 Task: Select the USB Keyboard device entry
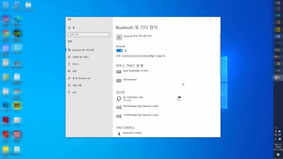coord(130,80)
